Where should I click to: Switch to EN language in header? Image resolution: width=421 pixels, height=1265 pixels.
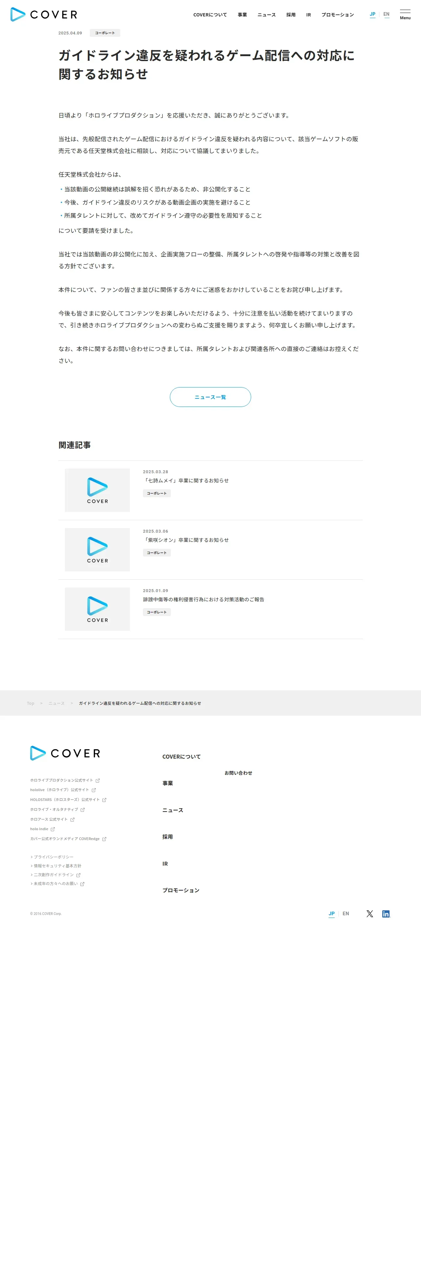pyautogui.click(x=386, y=14)
